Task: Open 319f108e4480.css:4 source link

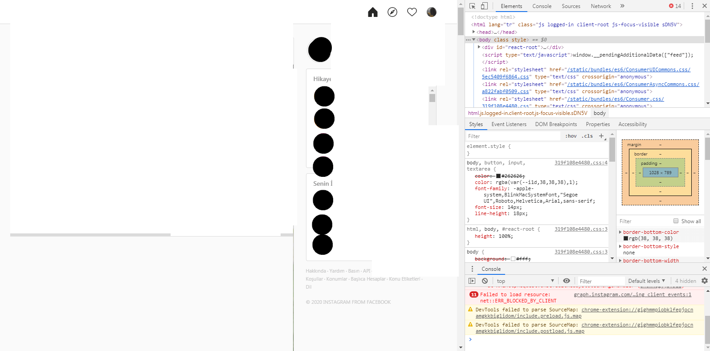Action: tap(581, 163)
